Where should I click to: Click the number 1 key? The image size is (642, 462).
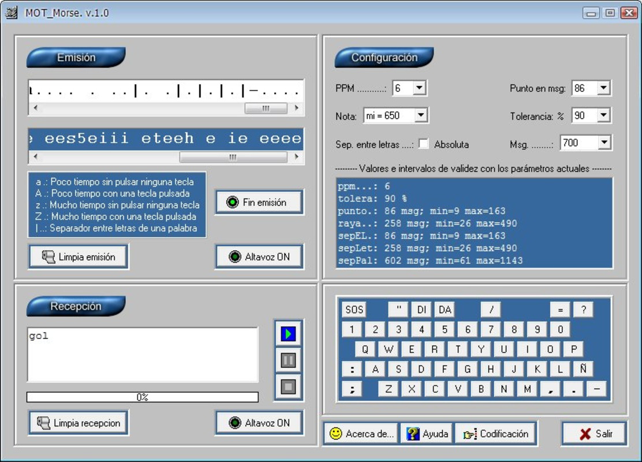coord(352,329)
